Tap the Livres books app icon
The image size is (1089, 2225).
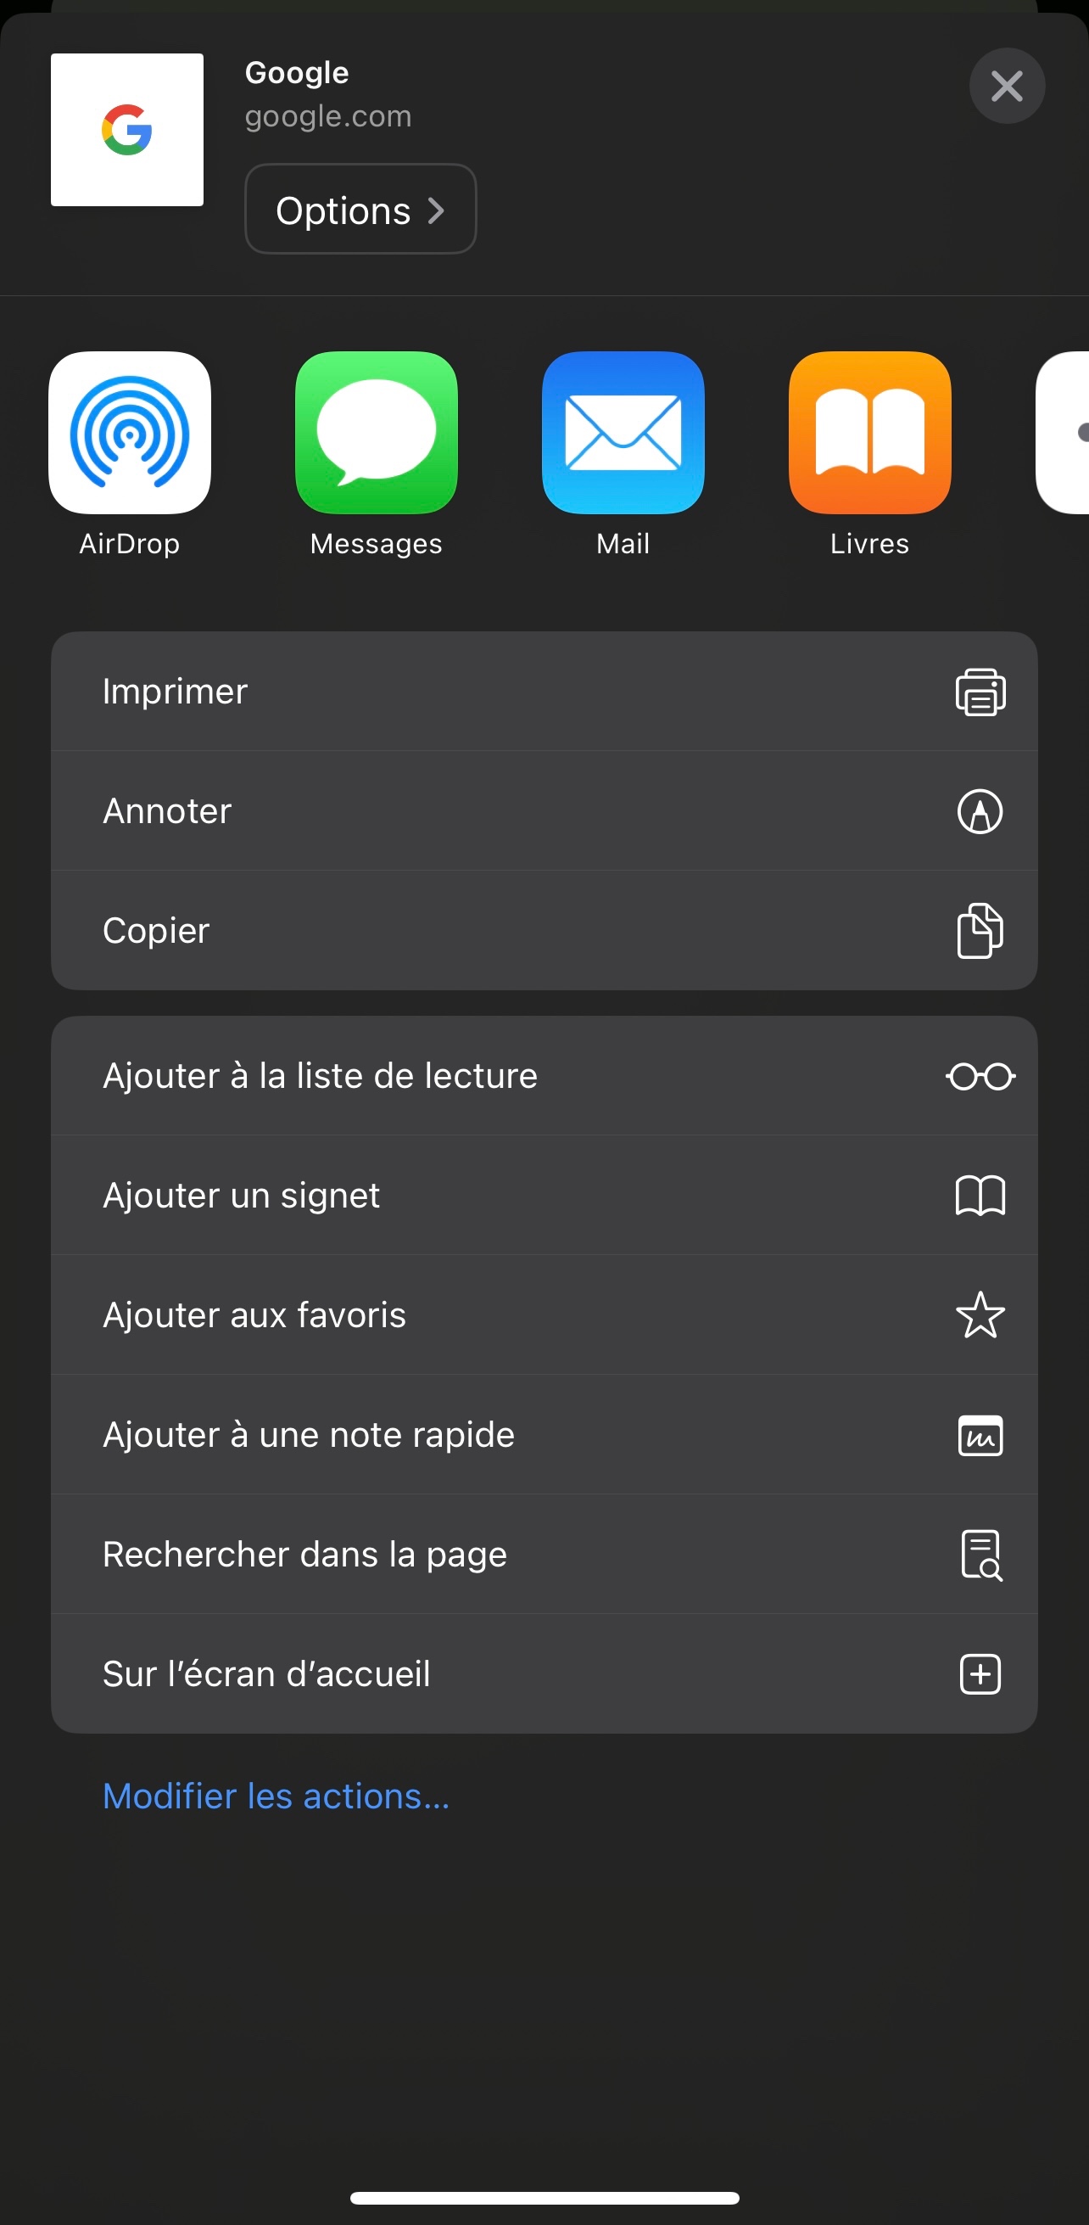(868, 432)
